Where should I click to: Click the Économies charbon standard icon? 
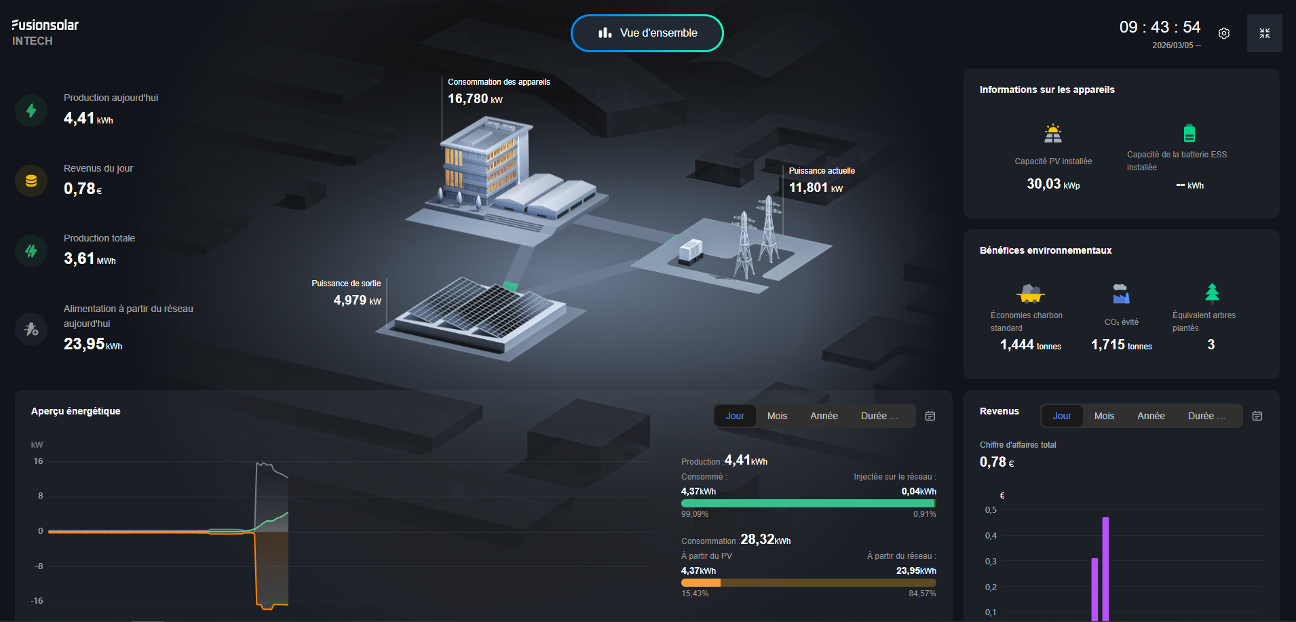tap(1031, 293)
